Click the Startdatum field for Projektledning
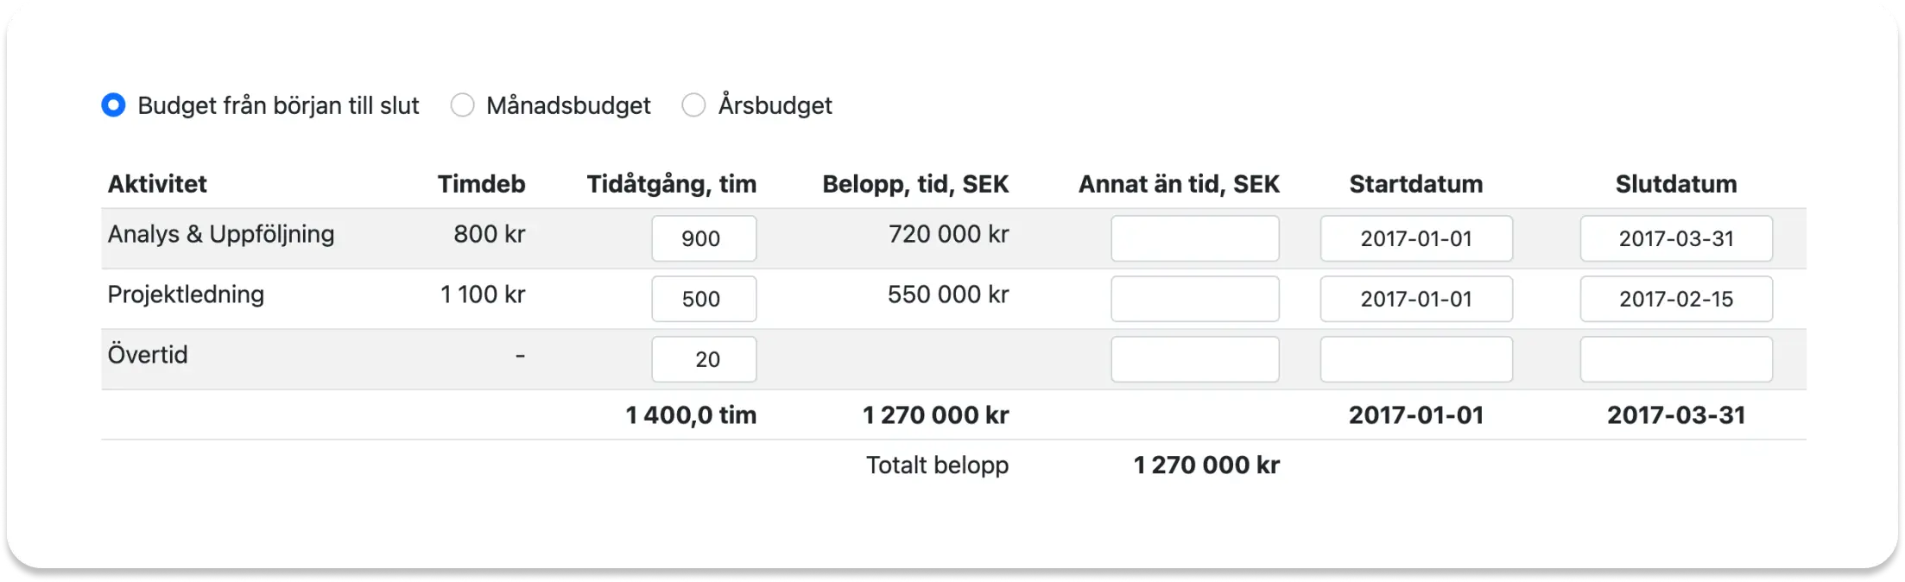1905x582 pixels. pyautogui.click(x=1415, y=299)
